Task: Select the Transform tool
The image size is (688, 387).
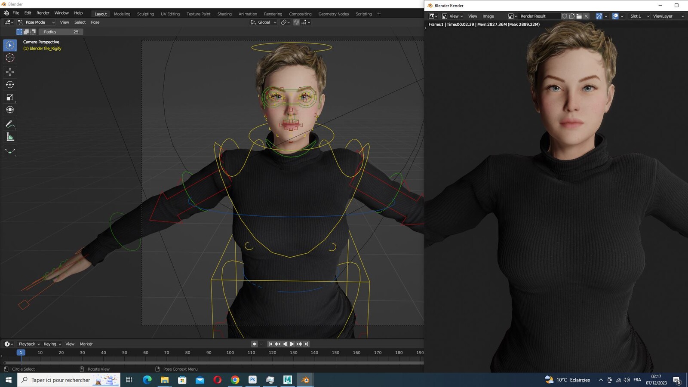Action: click(x=10, y=110)
